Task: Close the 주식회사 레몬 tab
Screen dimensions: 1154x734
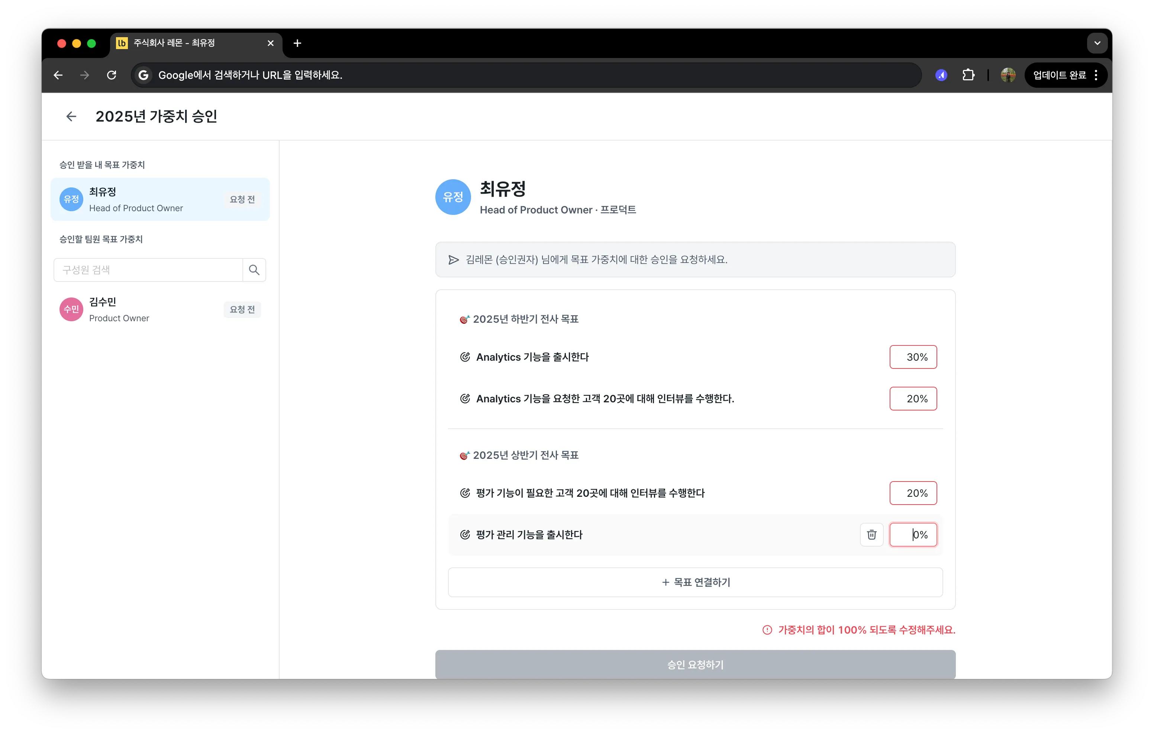Action: (x=271, y=43)
